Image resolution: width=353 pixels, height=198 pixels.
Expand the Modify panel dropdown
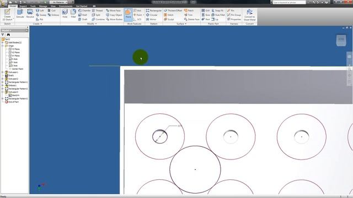coord(92,24)
